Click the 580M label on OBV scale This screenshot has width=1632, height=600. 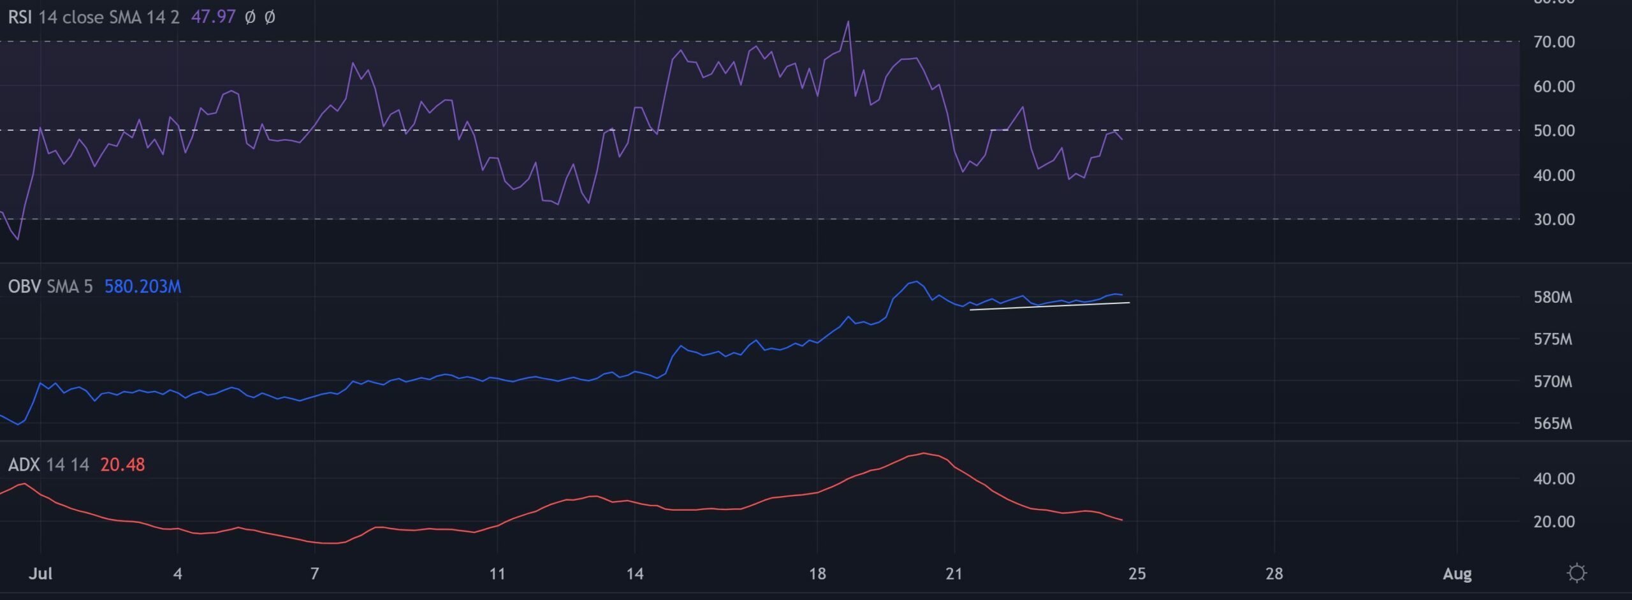[1552, 297]
